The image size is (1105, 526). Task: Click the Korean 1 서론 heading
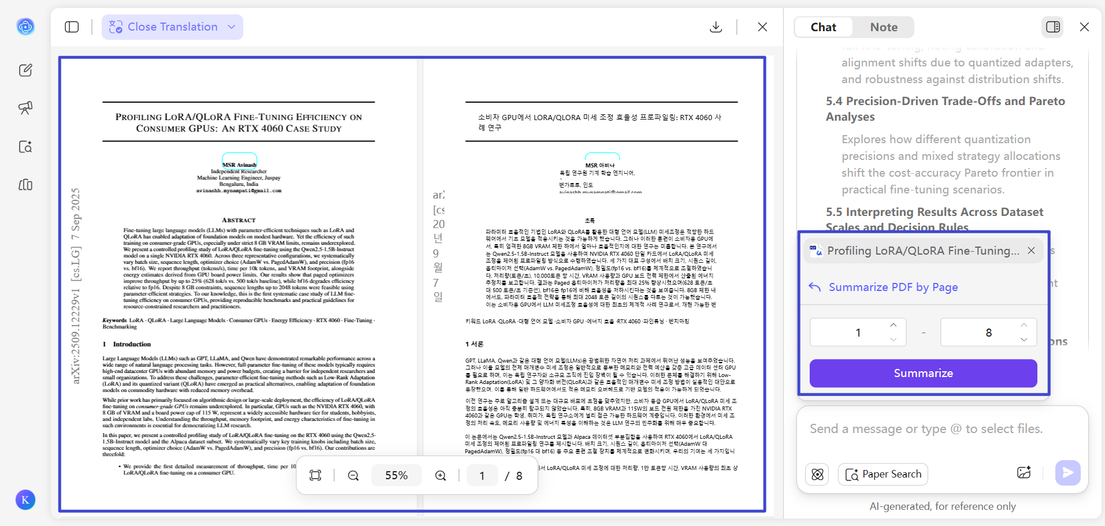click(474, 344)
